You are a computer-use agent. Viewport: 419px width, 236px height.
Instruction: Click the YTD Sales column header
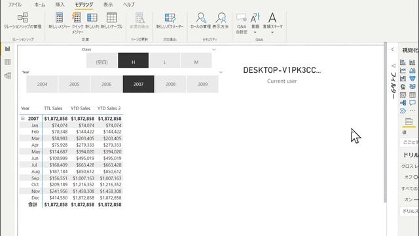(x=81, y=108)
